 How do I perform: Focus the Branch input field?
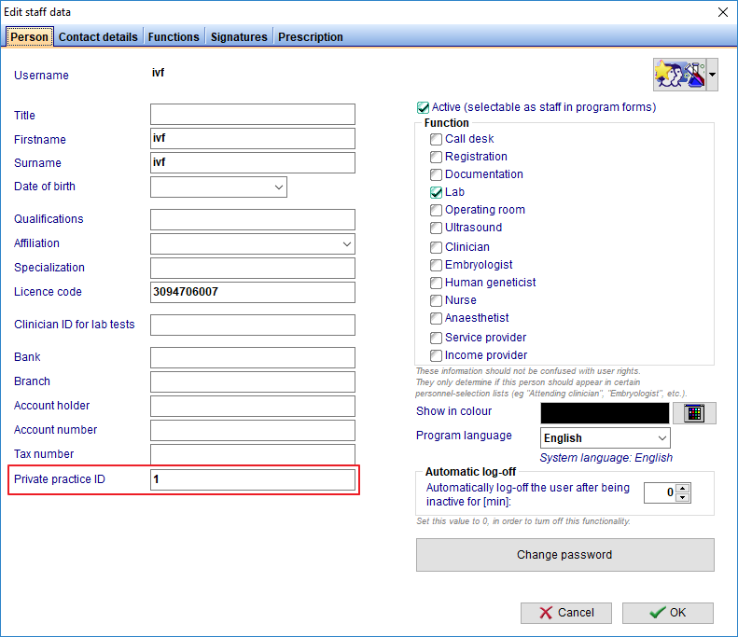pos(253,382)
